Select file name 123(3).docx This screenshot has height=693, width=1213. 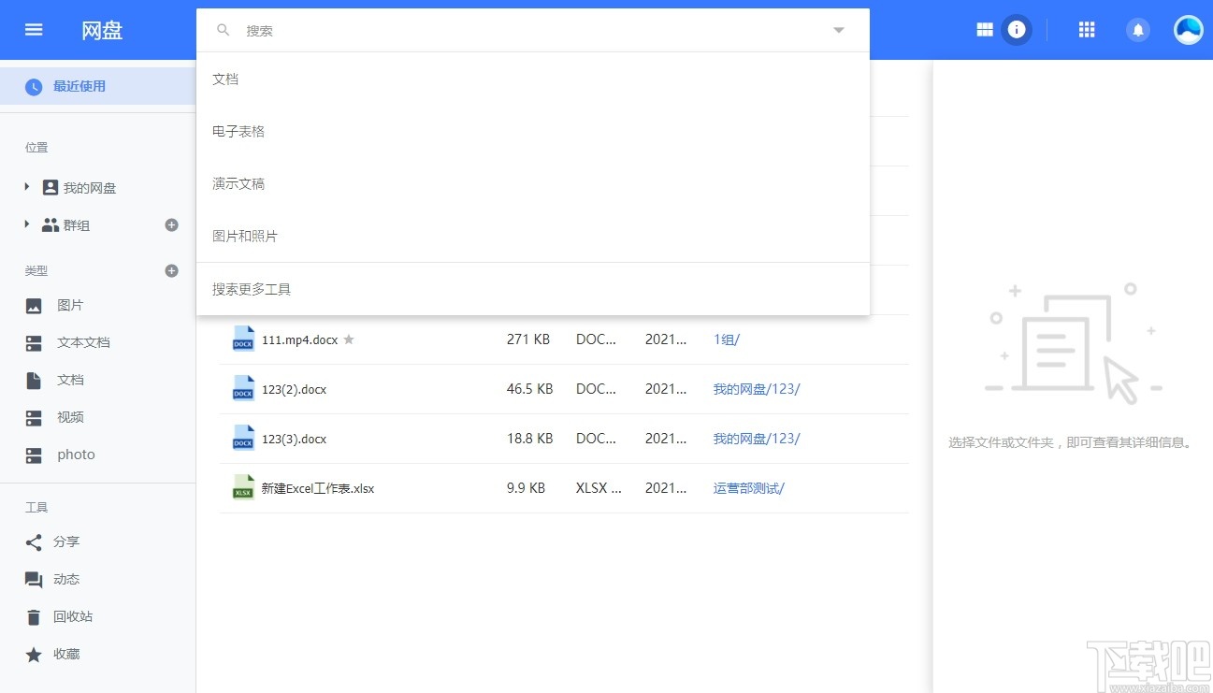(x=294, y=439)
